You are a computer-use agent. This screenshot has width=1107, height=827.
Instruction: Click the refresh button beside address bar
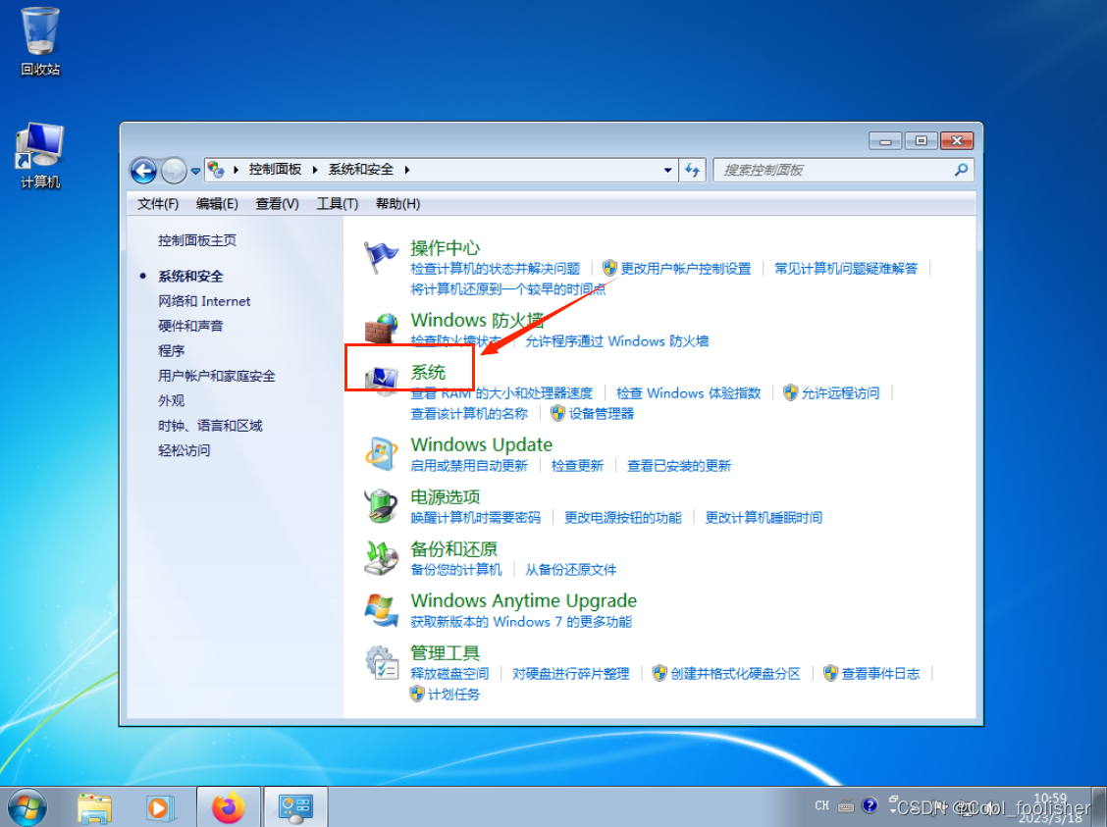(x=693, y=170)
